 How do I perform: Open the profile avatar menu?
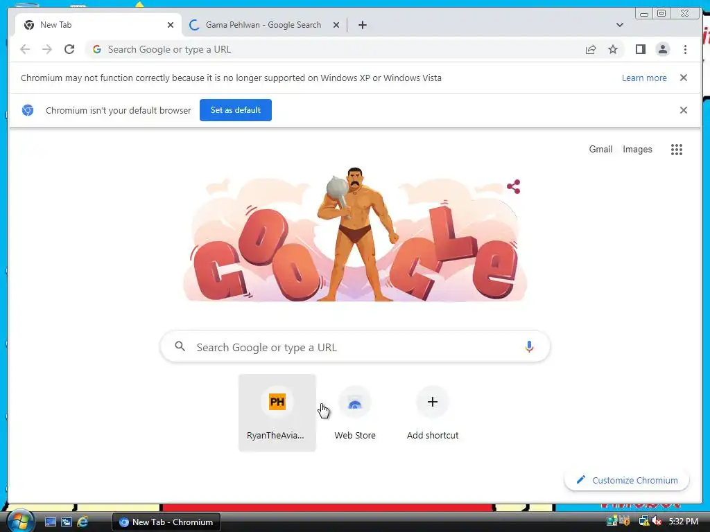(662, 49)
